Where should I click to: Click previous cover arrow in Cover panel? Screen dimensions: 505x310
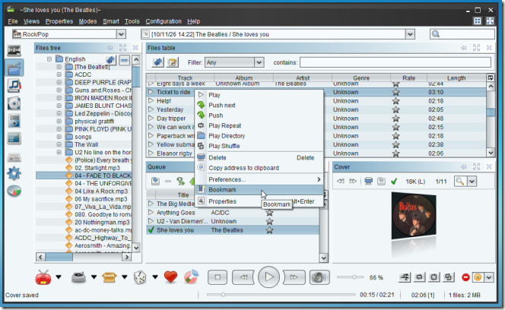(x=341, y=182)
